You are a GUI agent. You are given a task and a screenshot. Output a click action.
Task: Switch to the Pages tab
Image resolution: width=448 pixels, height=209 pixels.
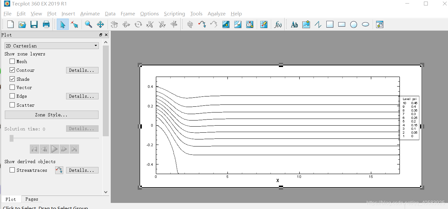point(32,199)
